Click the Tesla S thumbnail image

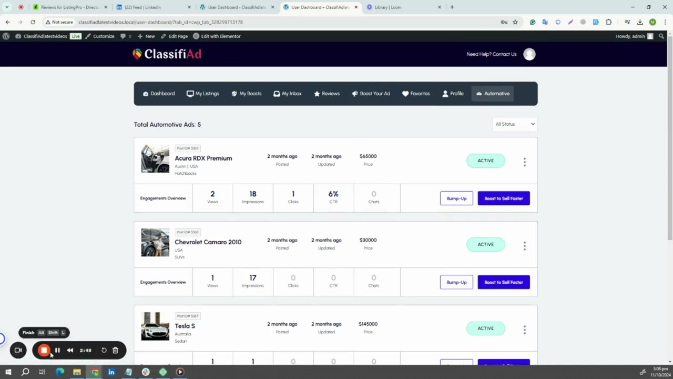tap(155, 326)
